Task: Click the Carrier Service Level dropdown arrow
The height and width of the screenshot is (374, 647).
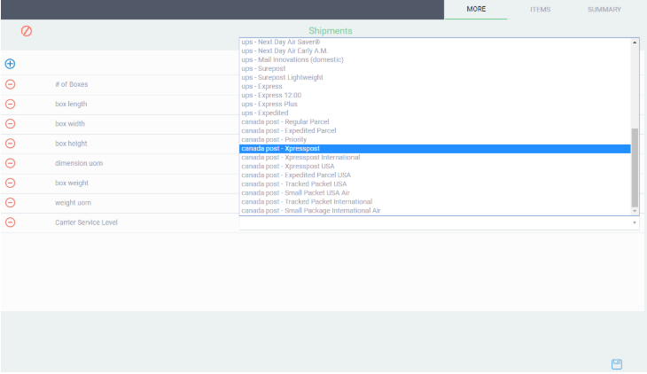Action: [x=635, y=223]
